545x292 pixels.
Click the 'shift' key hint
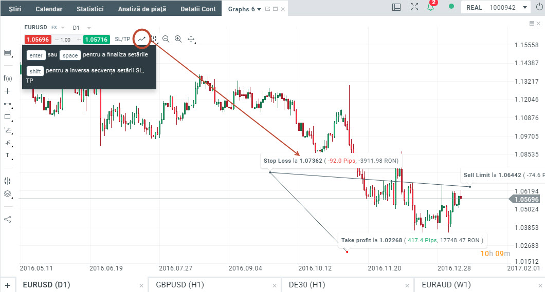pyautogui.click(x=35, y=71)
